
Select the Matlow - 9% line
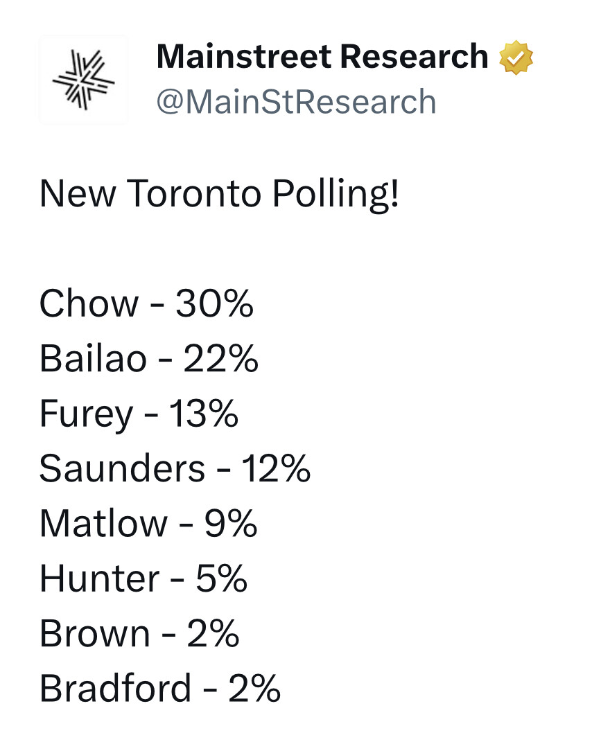click(x=148, y=523)
